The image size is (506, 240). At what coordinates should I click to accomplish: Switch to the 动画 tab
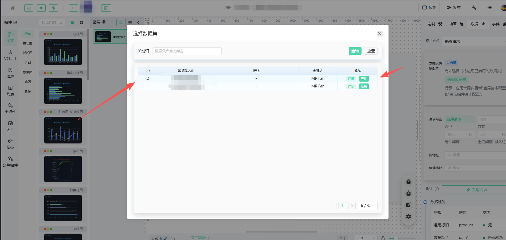coord(456,24)
